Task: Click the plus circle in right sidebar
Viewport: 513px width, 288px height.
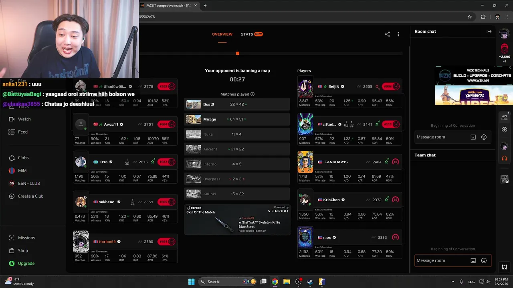Action: pyautogui.click(x=505, y=130)
